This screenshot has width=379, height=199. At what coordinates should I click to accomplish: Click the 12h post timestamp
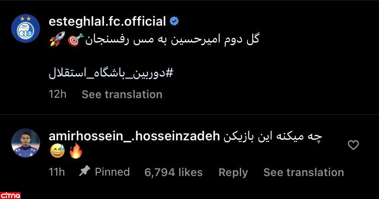tap(58, 94)
